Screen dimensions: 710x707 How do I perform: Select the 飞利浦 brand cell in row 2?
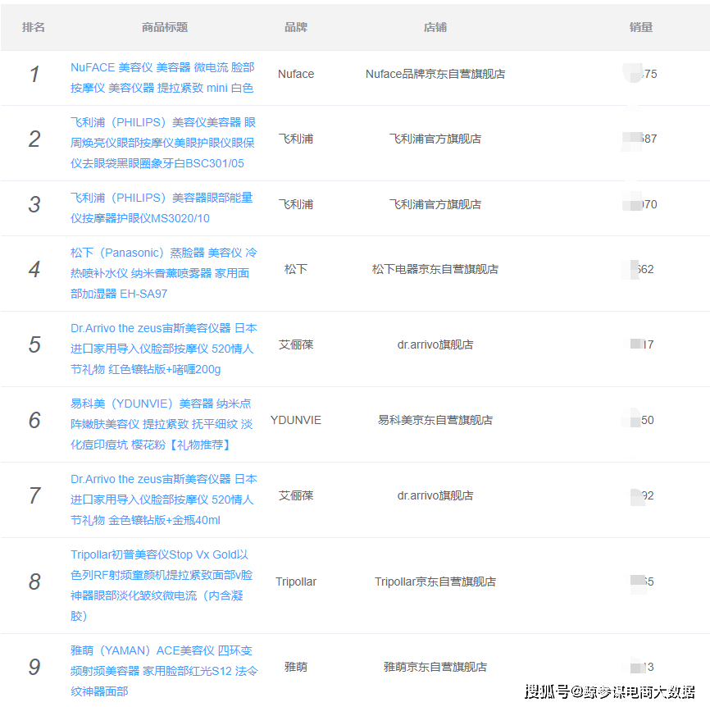(x=296, y=139)
